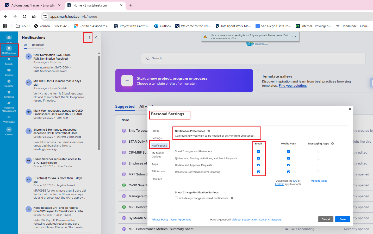Uncheck Mobile Push for Replies to Conversations
The height and width of the screenshot is (234, 373).
[x=289, y=172]
